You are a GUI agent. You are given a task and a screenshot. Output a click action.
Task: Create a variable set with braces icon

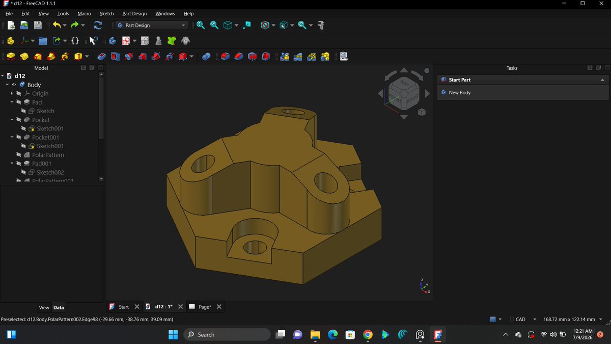[x=75, y=41]
